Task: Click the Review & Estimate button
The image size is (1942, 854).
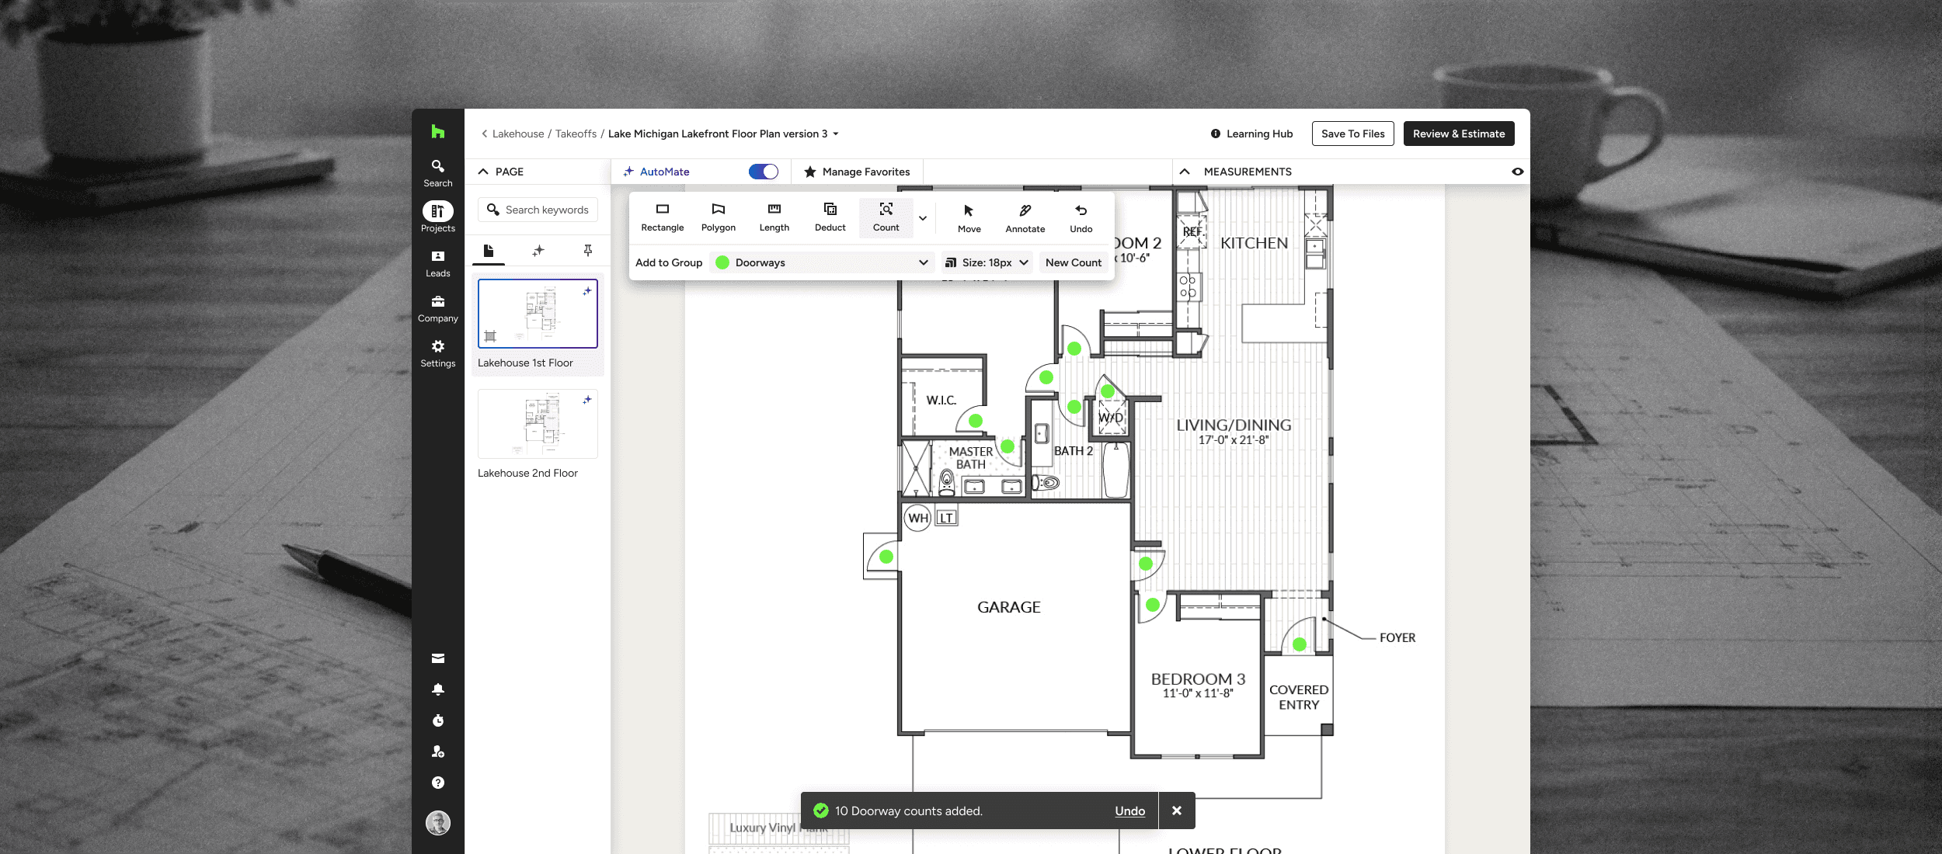Action: click(x=1458, y=134)
